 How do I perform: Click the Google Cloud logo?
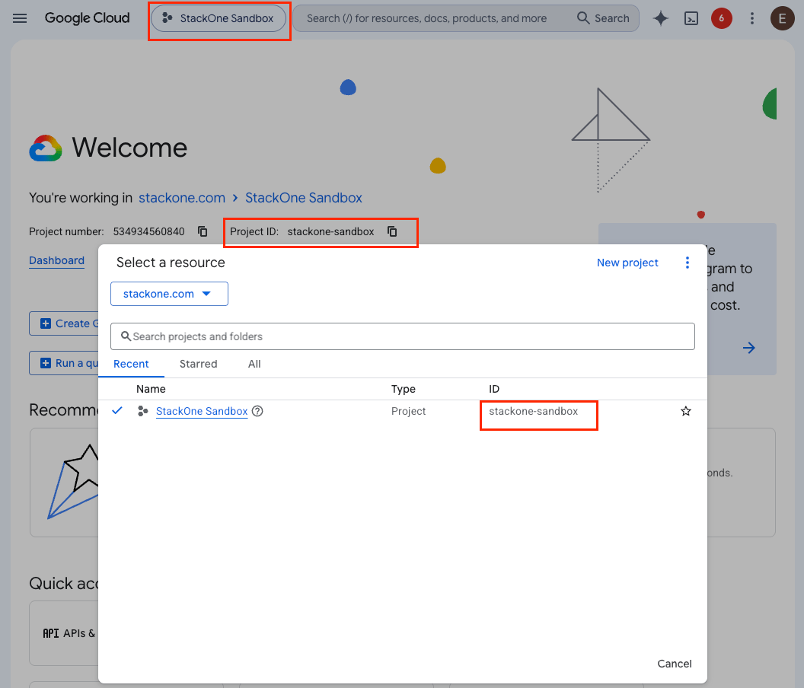click(x=87, y=18)
